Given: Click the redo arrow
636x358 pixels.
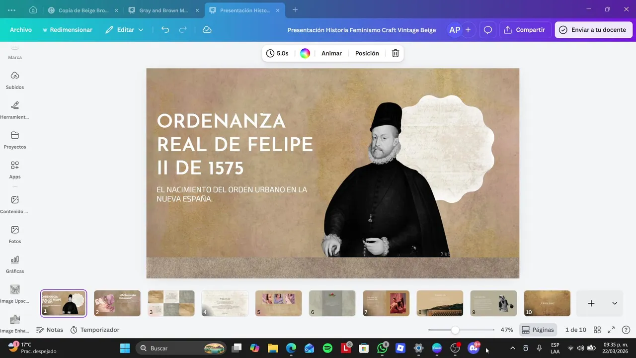Looking at the screenshot, I should click(x=183, y=30).
